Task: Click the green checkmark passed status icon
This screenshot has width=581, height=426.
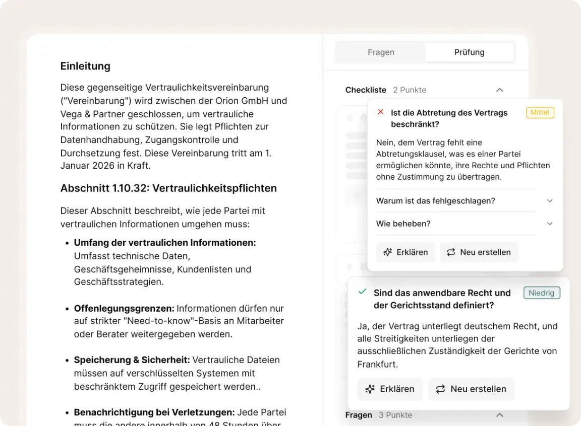Action: pyautogui.click(x=362, y=292)
